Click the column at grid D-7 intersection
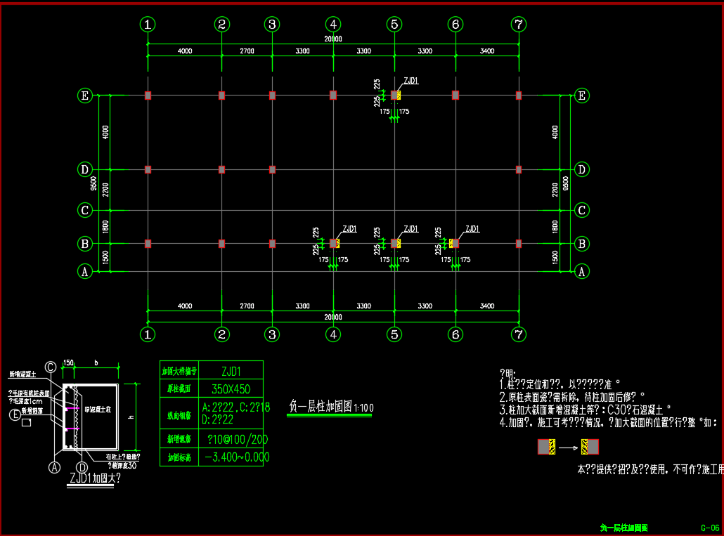This screenshot has height=536, width=724. pos(519,169)
